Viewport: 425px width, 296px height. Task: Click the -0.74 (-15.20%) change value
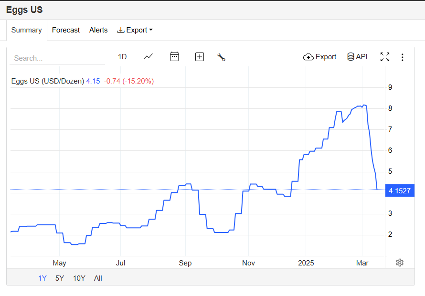pyautogui.click(x=129, y=81)
